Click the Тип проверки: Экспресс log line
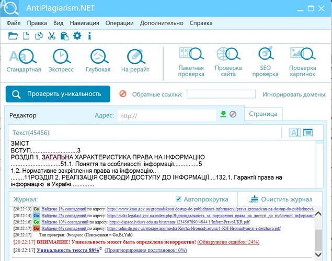The height and width of the screenshot is (261, 332). pos(86,235)
